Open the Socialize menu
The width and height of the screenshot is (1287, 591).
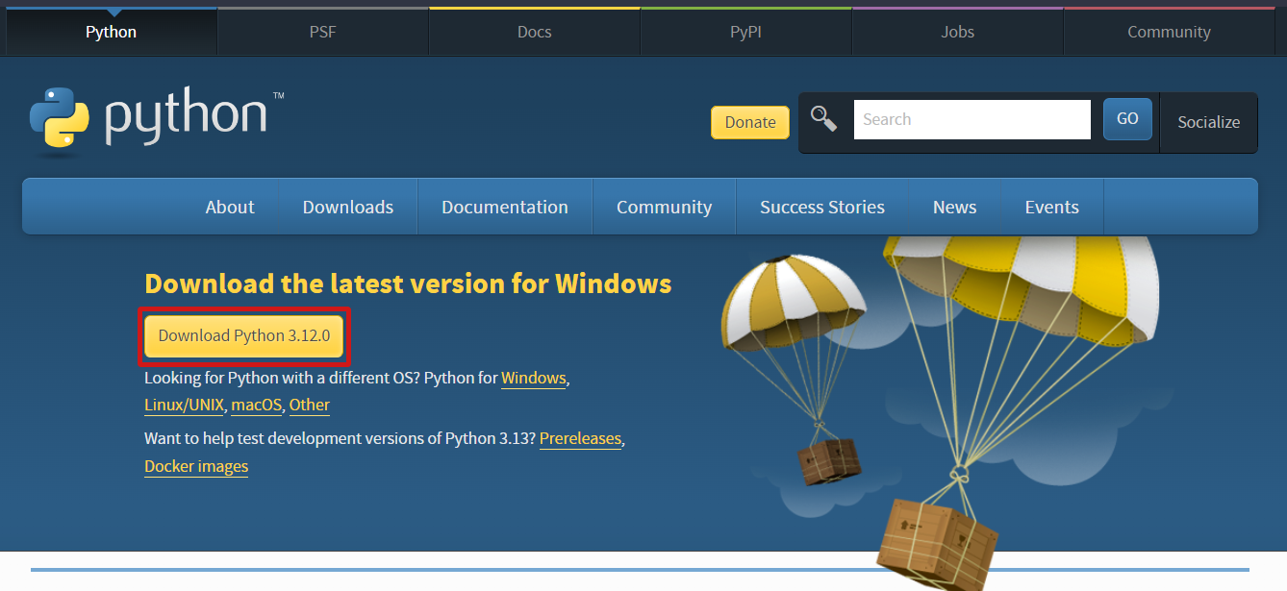pos(1208,122)
